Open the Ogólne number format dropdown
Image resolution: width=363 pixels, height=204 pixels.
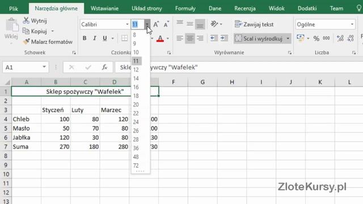tap(352, 24)
